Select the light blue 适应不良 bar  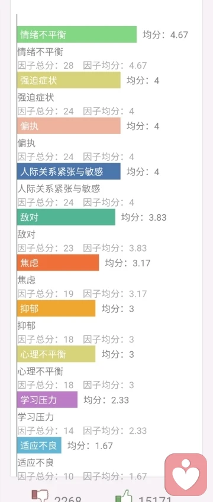[39, 446]
